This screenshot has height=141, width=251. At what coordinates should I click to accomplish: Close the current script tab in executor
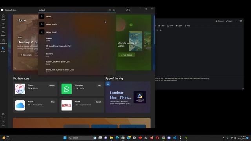157,30
